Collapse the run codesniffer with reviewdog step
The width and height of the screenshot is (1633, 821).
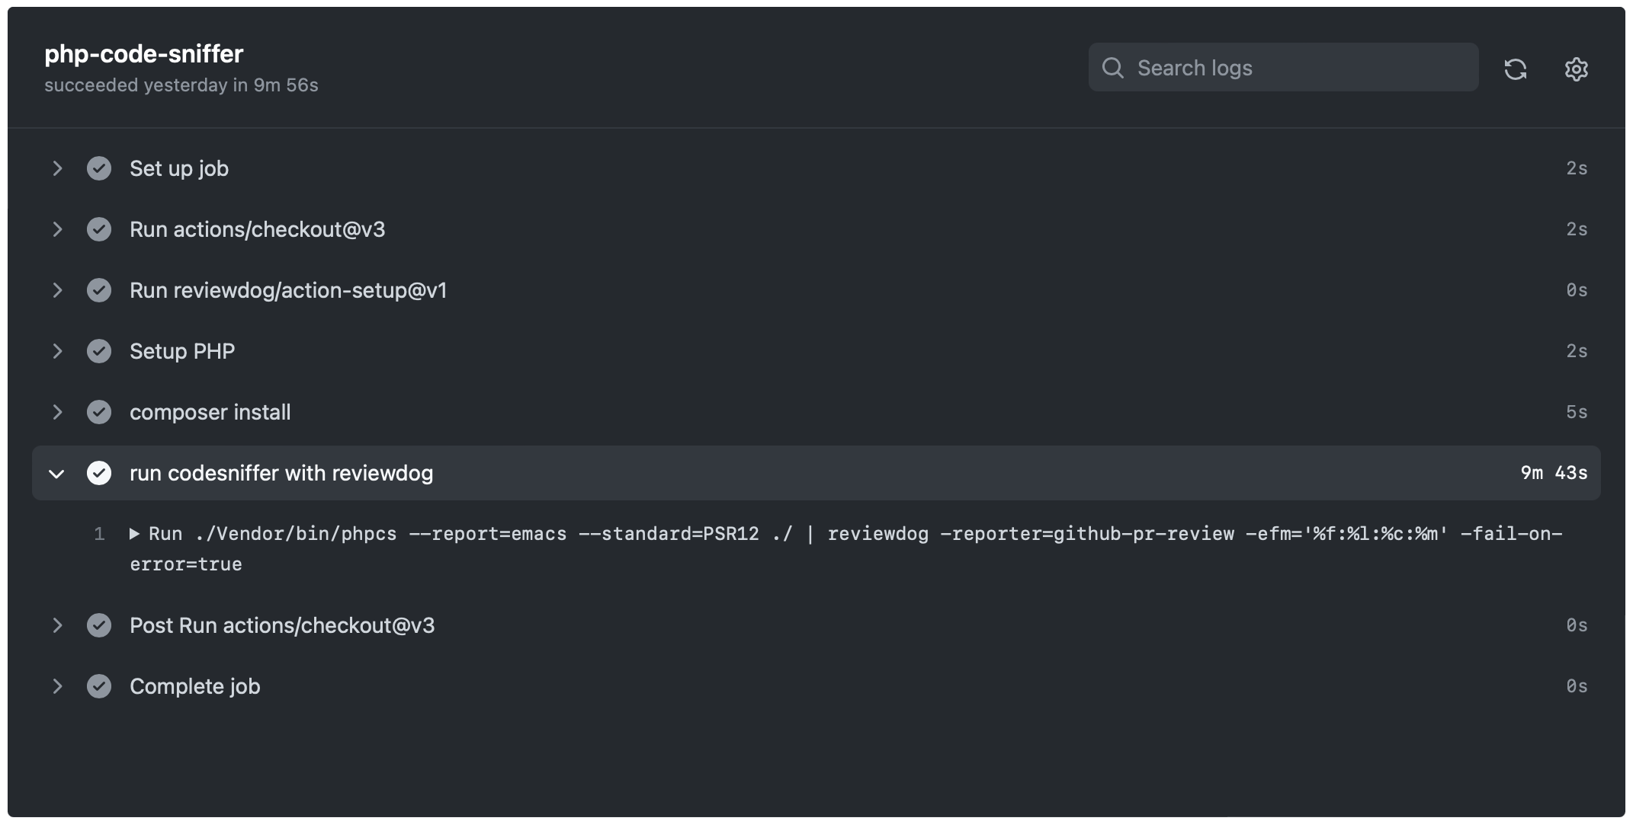click(56, 473)
